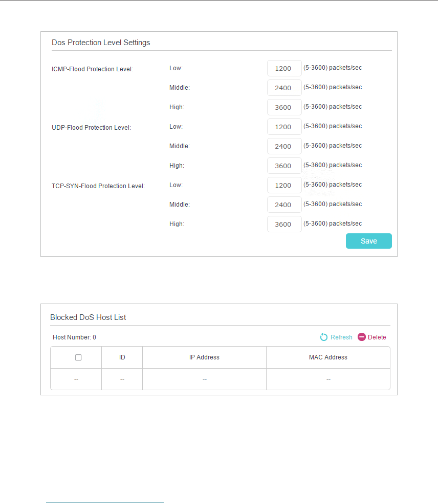Focus UDP-Flood Middle packets field
The height and width of the screenshot is (503, 438).
click(284, 146)
